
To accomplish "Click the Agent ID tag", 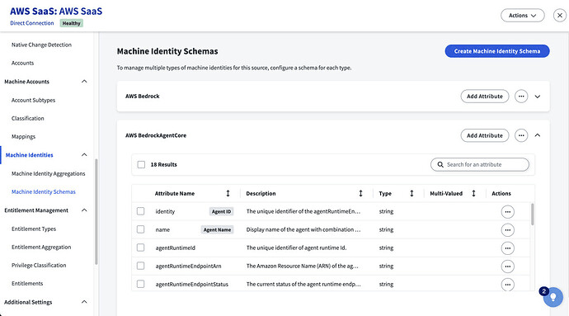I will pyautogui.click(x=221, y=211).
